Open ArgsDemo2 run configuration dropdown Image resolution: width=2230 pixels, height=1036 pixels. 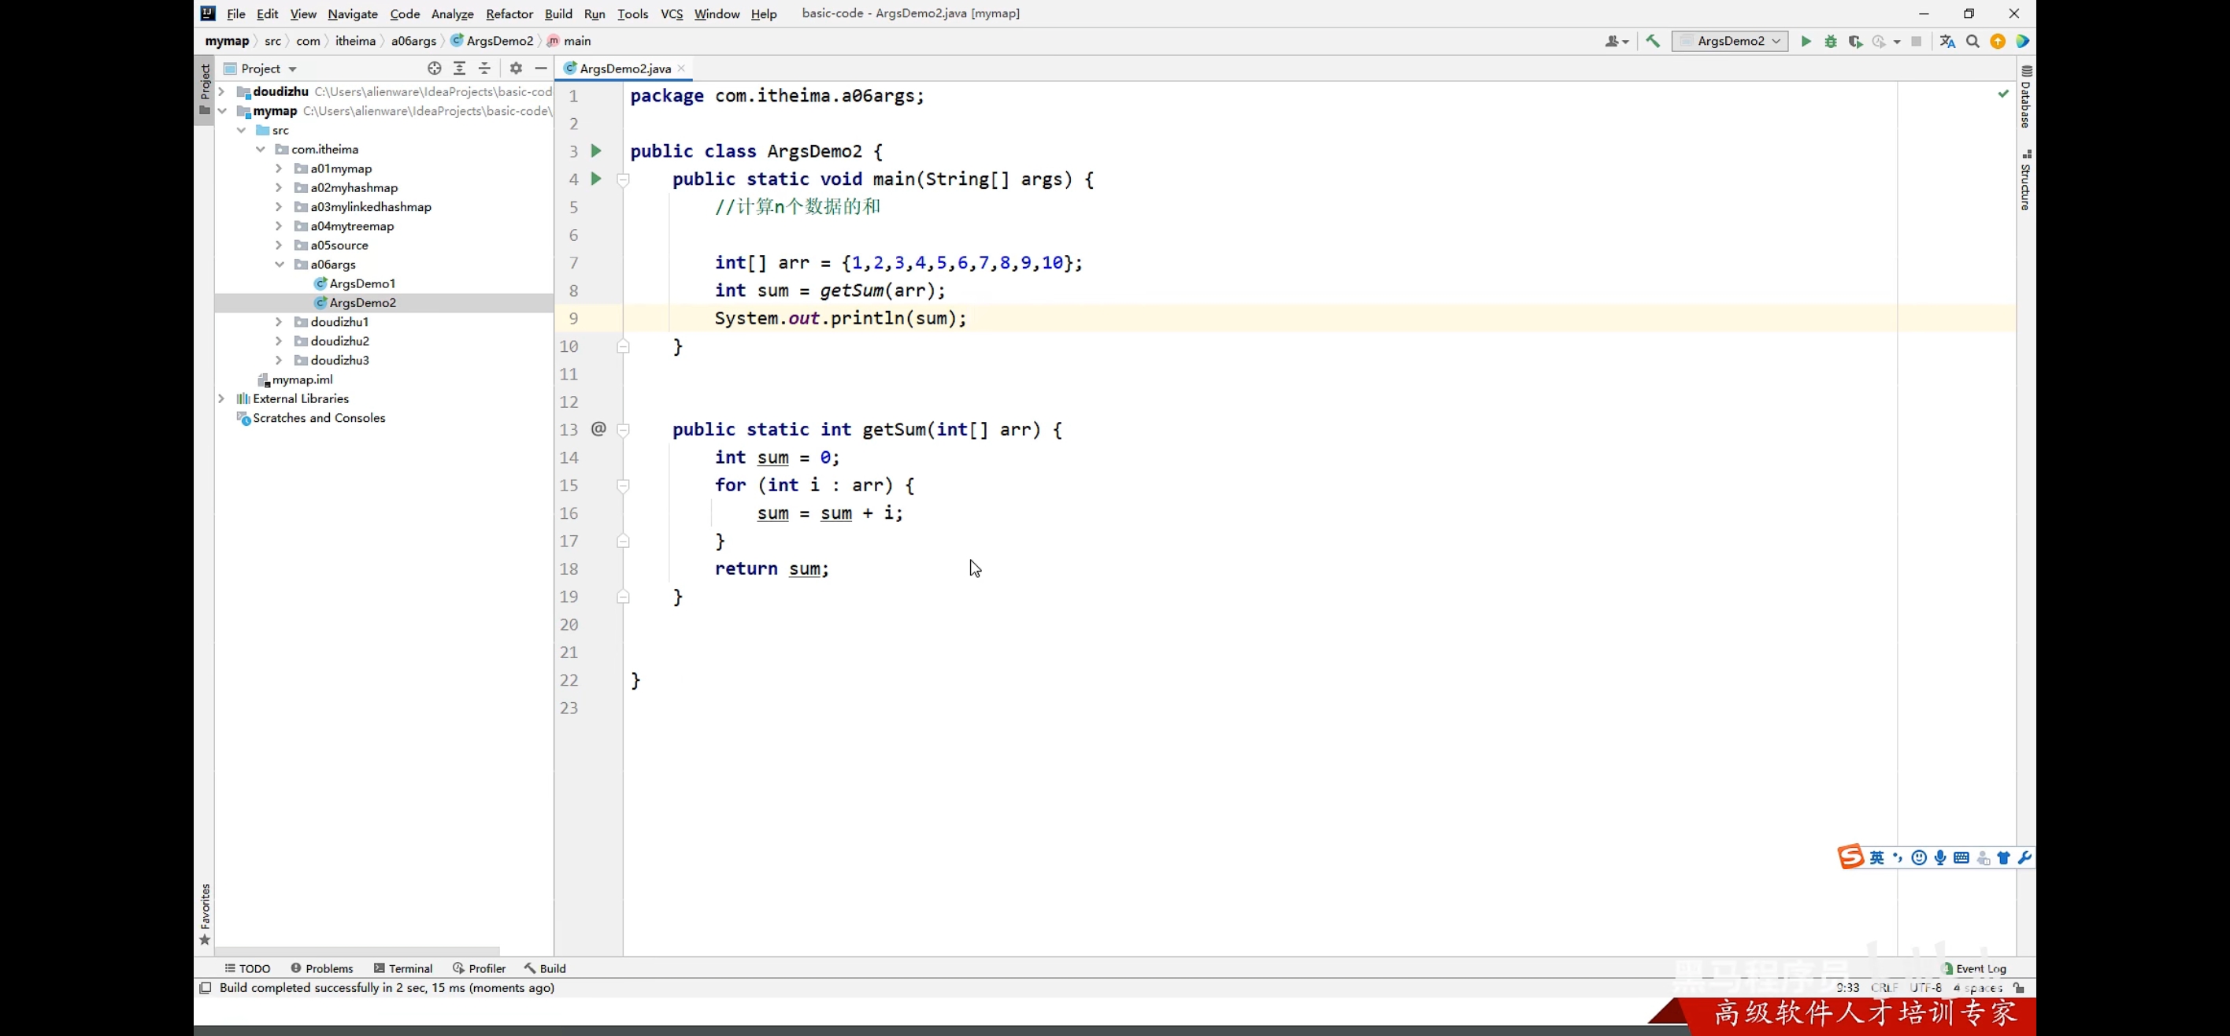[1730, 41]
